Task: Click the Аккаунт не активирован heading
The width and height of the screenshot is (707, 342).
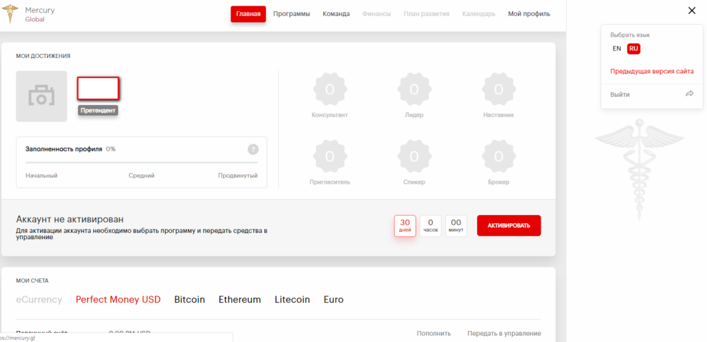Action: 70,219
